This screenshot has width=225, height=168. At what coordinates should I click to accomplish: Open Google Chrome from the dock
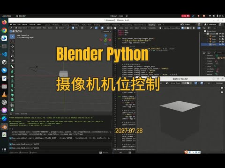click(x=4, y=30)
